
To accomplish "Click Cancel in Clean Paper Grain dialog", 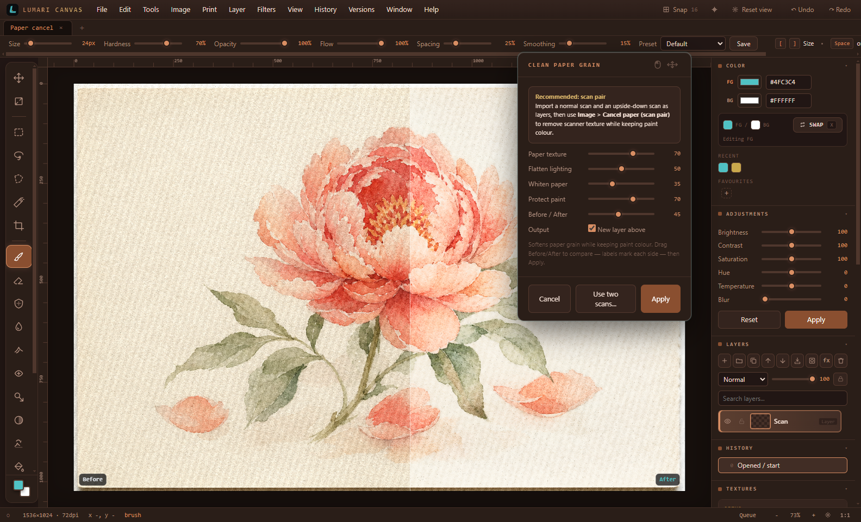I will [x=550, y=299].
